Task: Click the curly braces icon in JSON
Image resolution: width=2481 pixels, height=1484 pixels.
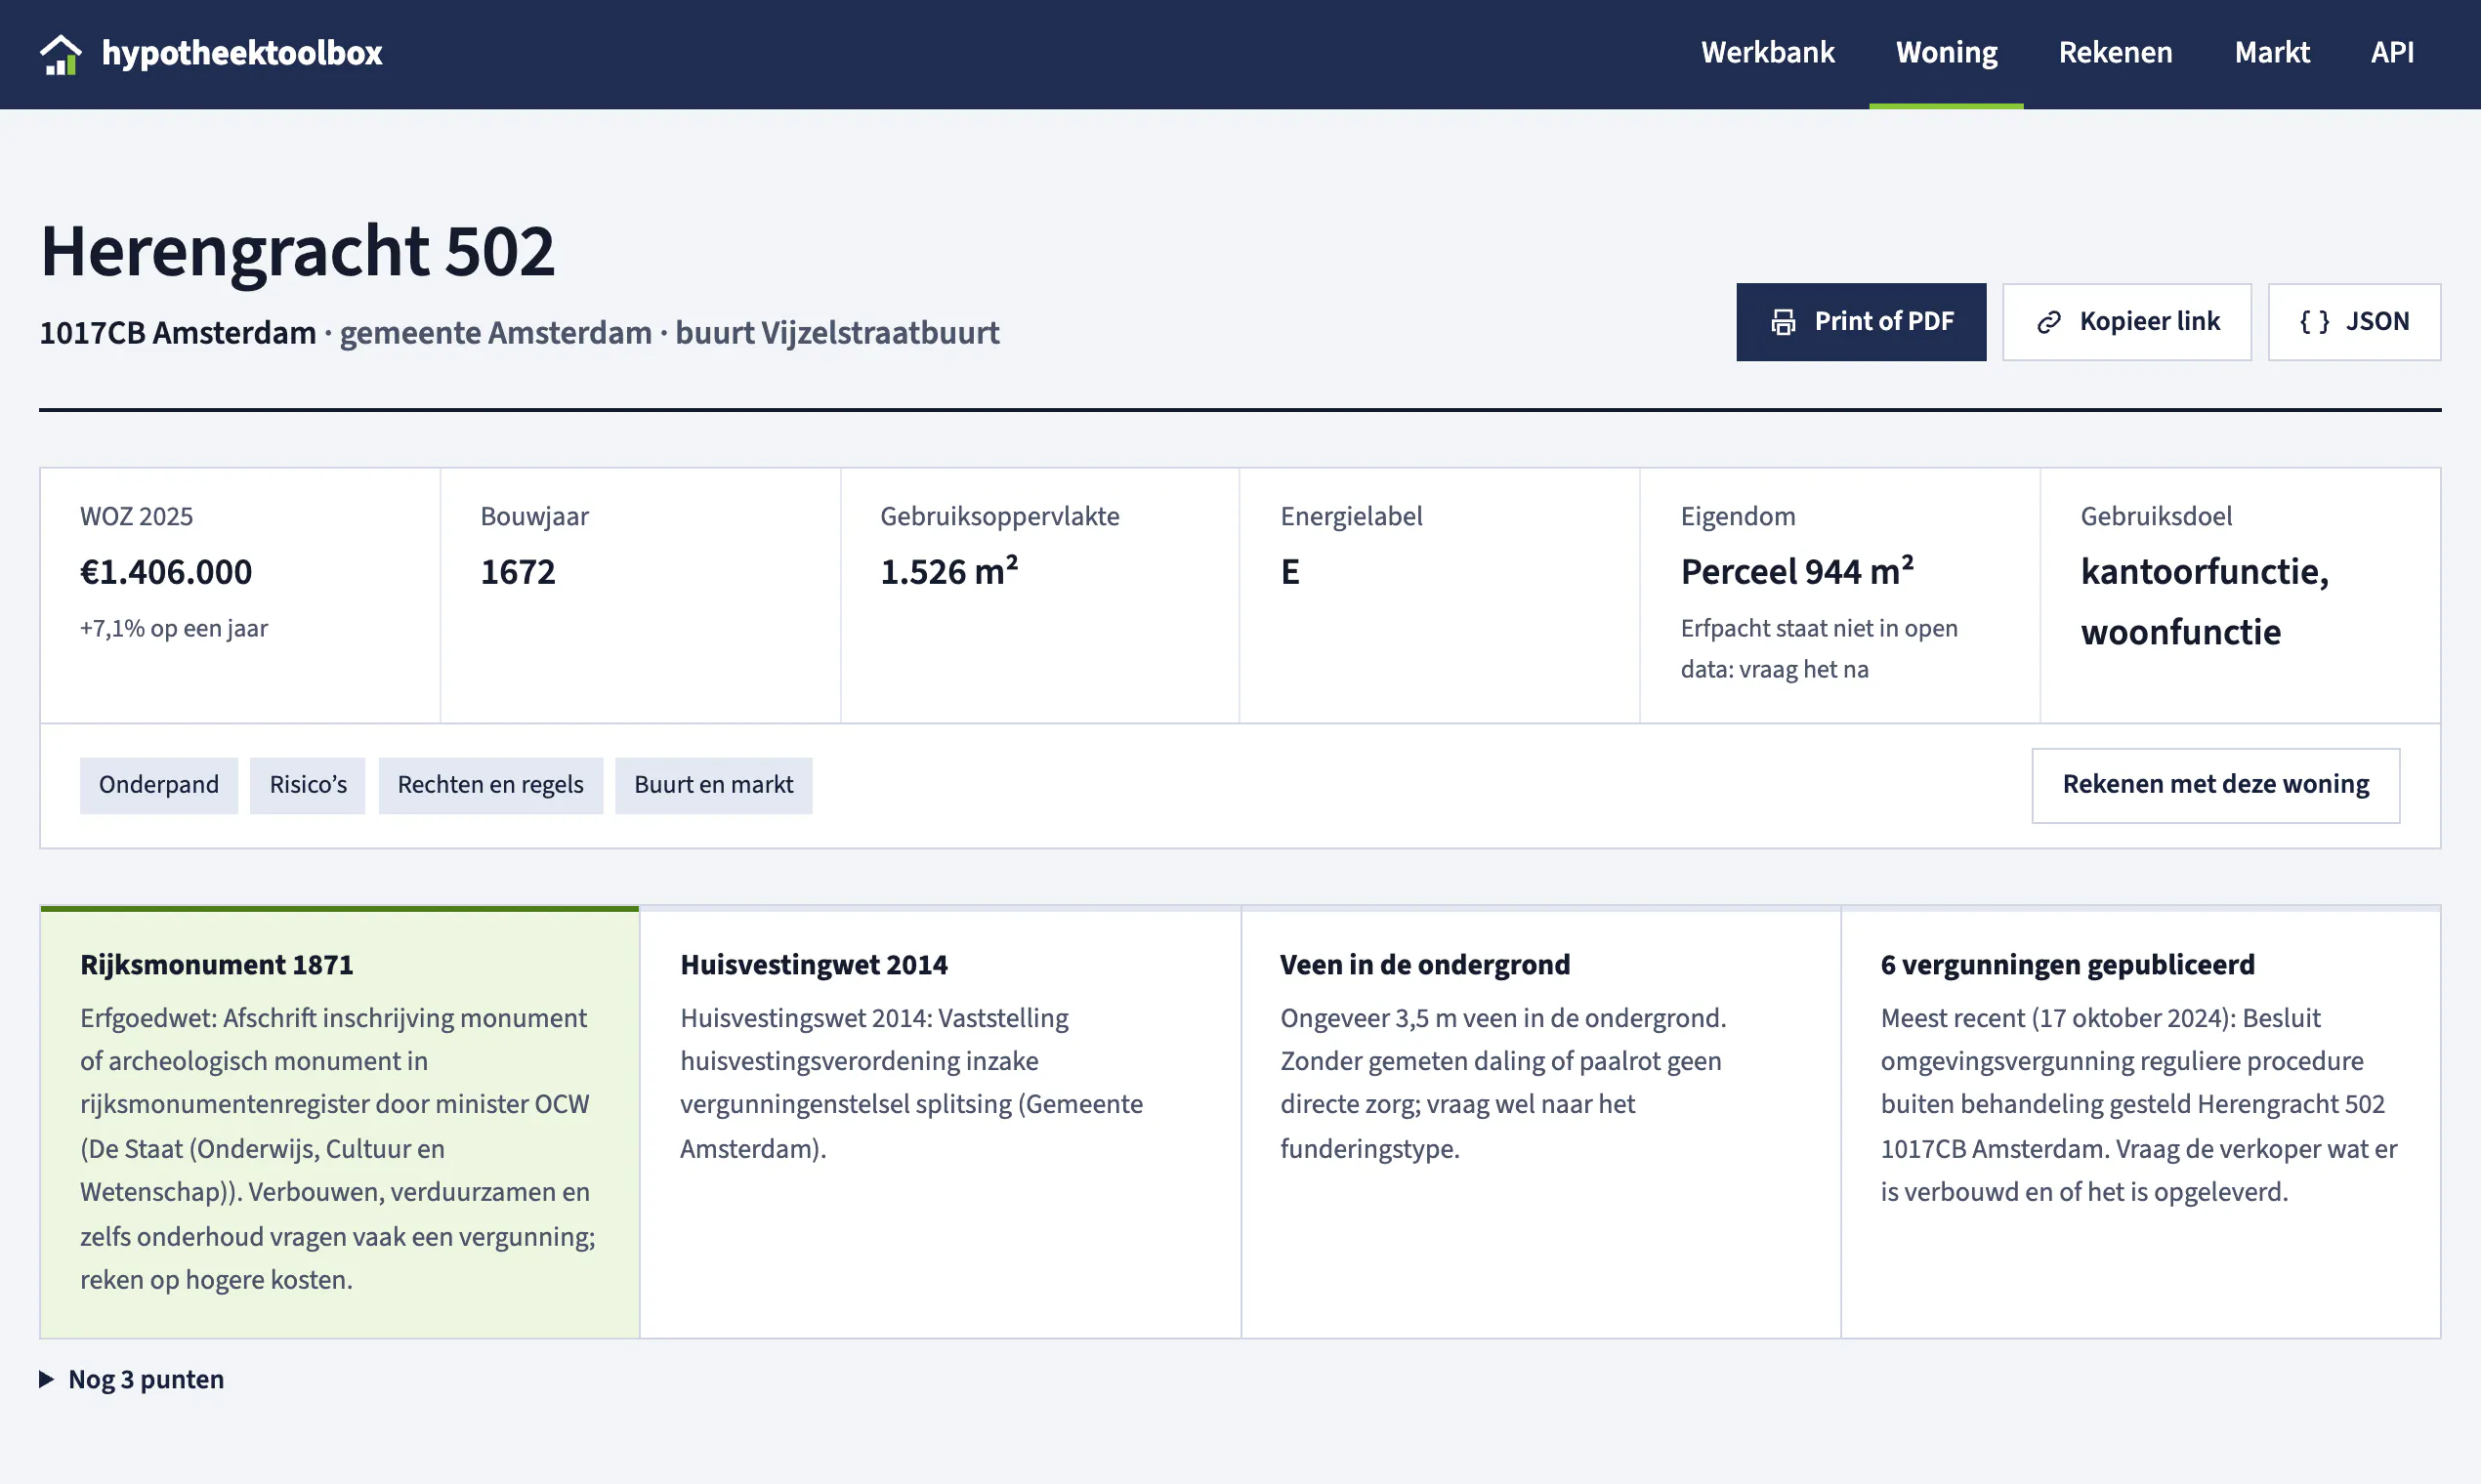Action: (2315, 322)
